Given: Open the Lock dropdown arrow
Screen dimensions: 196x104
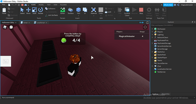Looking at the screenshot, I should point(114,12).
